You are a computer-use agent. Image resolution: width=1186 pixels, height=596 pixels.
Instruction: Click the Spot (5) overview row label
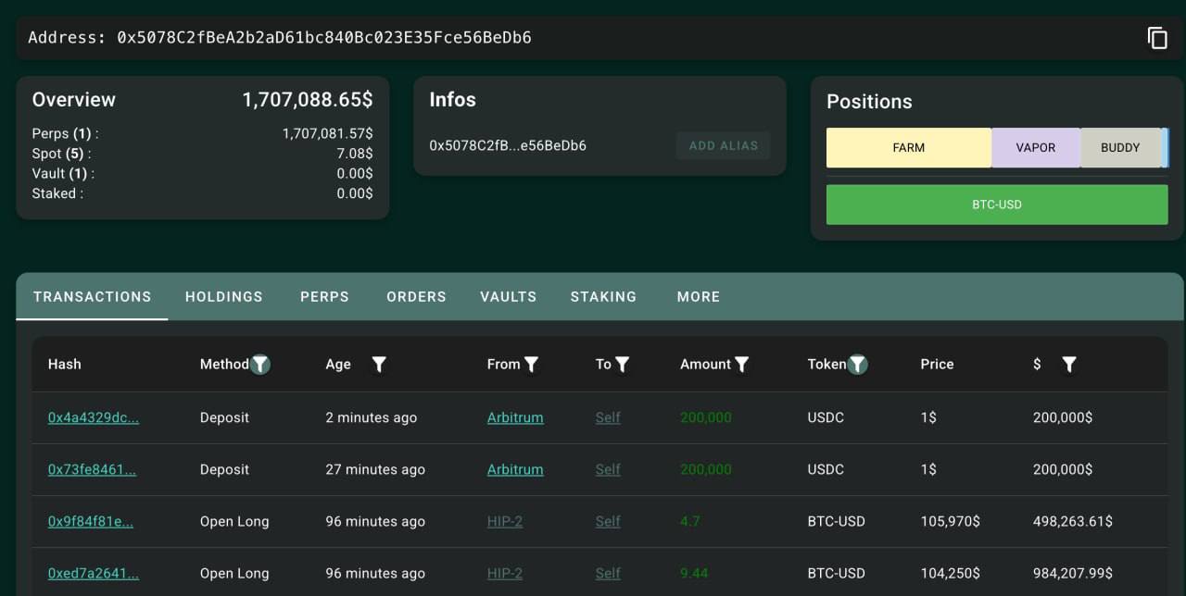click(x=61, y=154)
